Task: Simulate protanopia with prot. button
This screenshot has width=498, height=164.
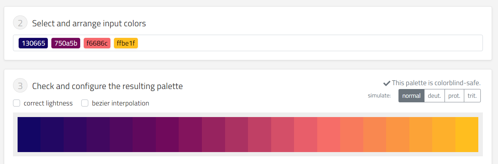Action: point(454,96)
